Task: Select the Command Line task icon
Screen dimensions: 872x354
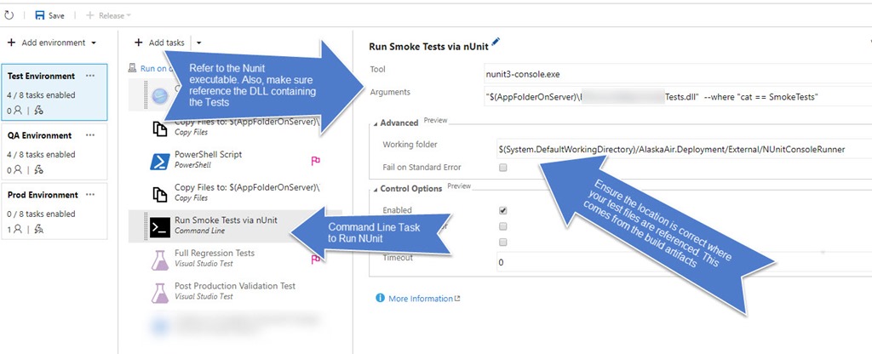Action: pyautogui.click(x=158, y=226)
